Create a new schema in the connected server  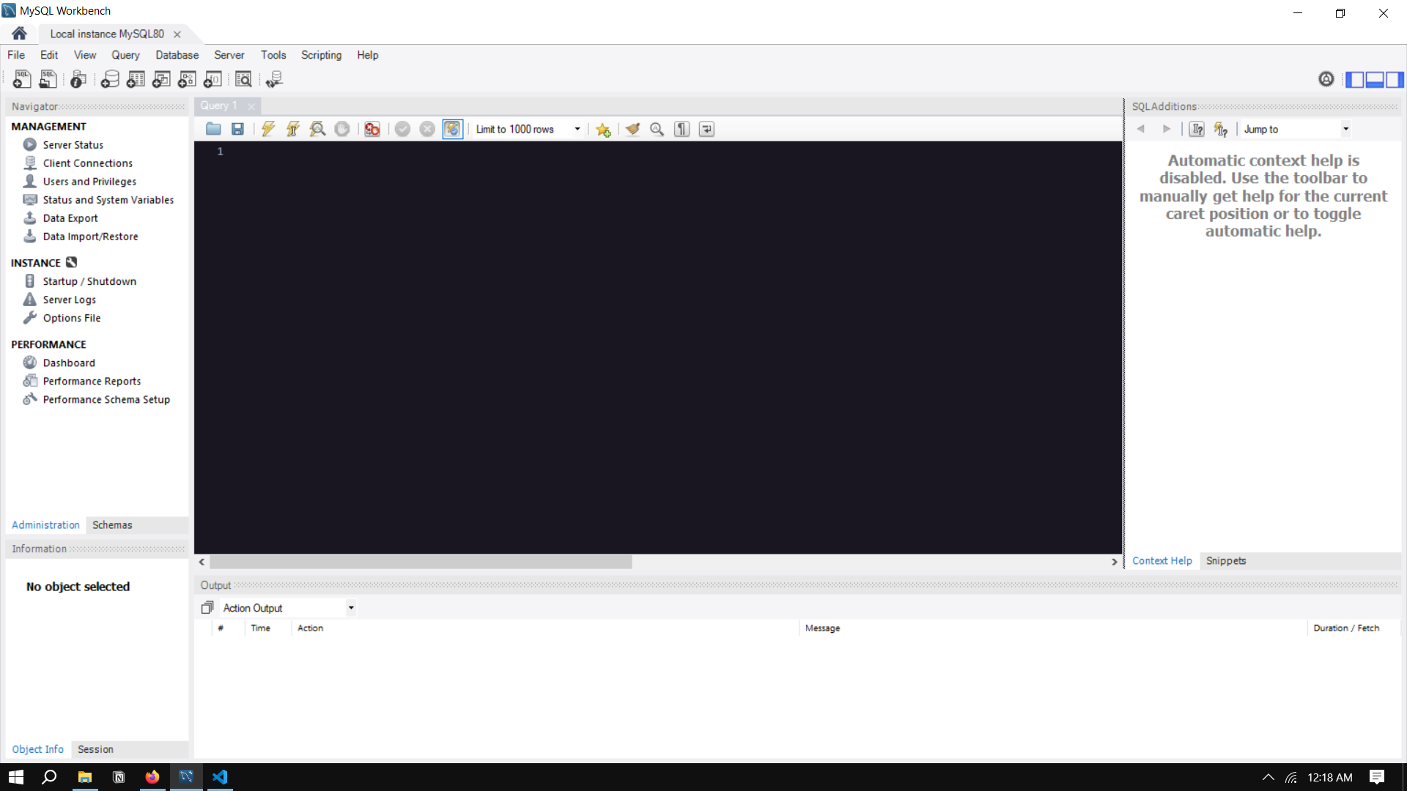(x=109, y=79)
